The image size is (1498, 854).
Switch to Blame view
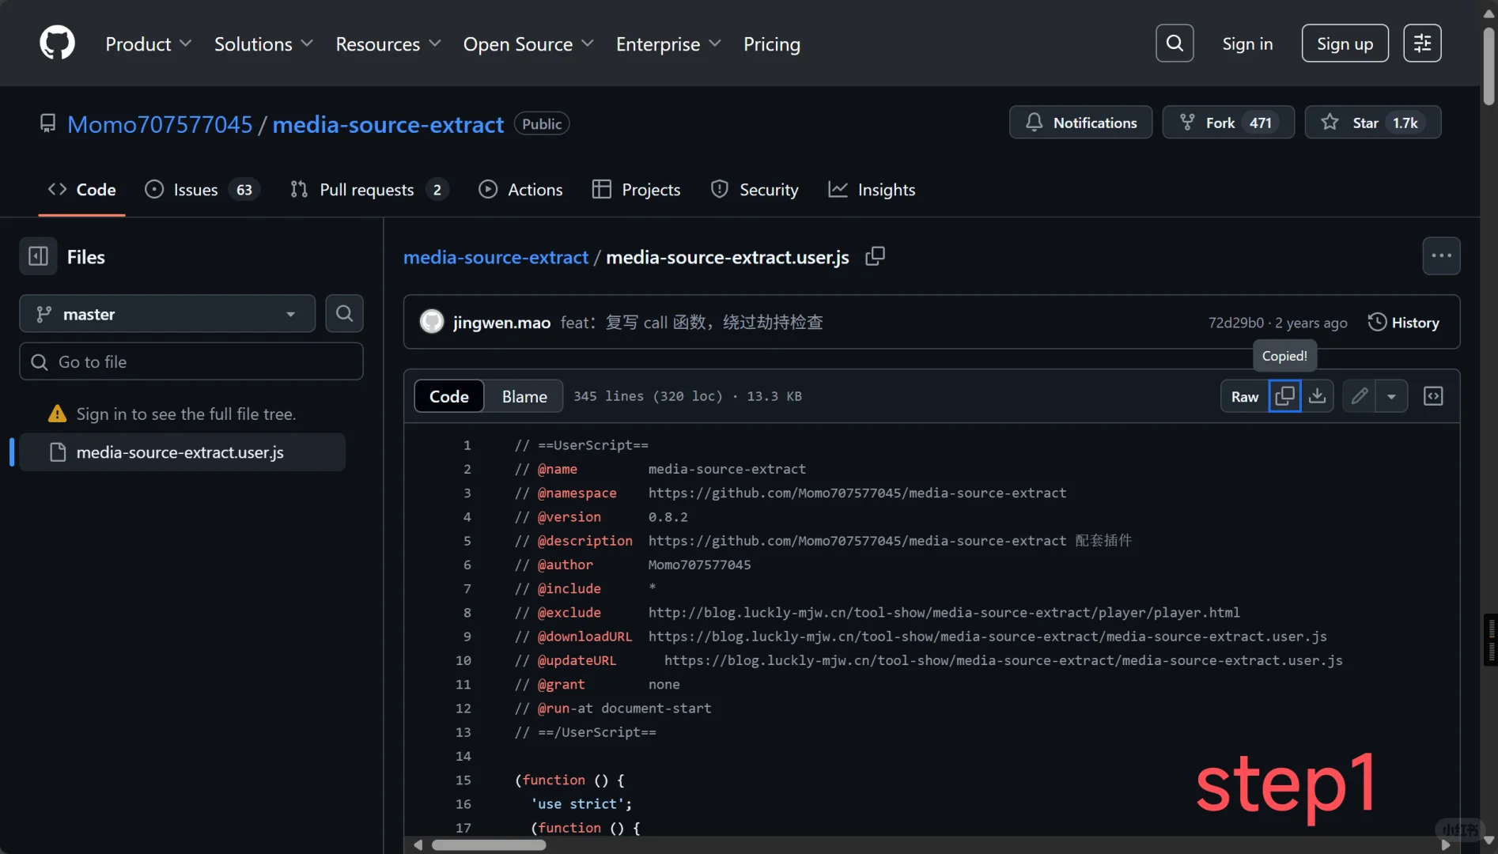(x=524, y=396)
